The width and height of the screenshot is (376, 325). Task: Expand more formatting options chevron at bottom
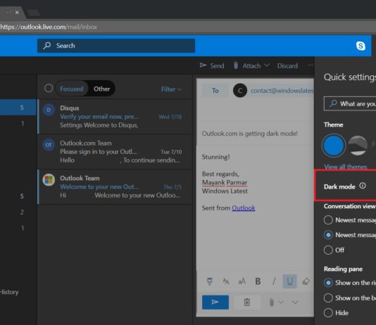pyautogui.click(x=295, y=302)
